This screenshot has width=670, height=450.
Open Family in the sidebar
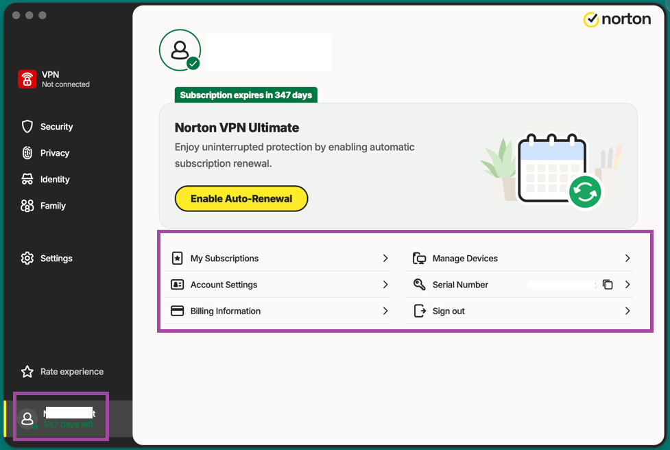click(x=53, y=206)
